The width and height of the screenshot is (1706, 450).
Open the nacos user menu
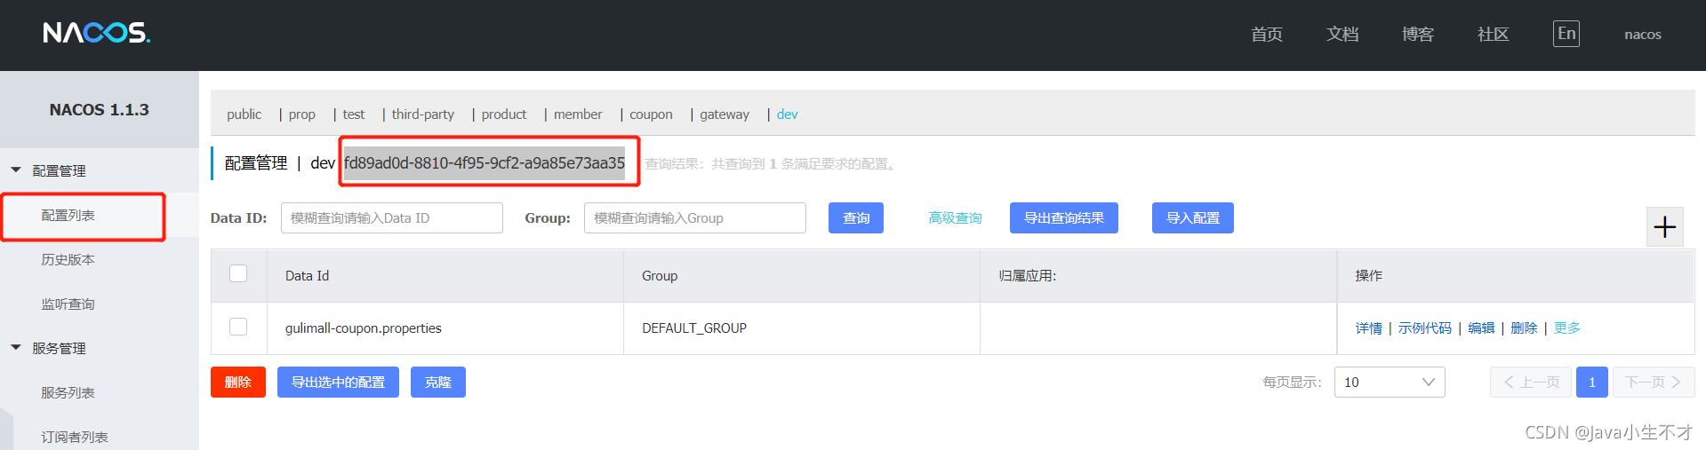[1643, 35]
